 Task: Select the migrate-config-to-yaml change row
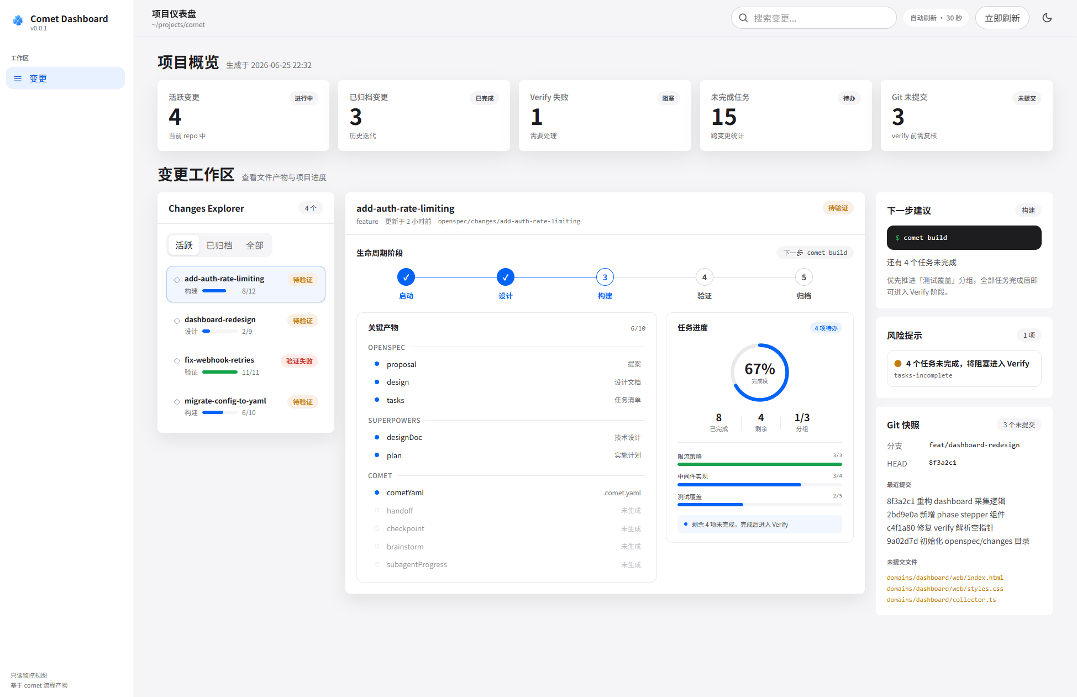click(x=246, y=406)
